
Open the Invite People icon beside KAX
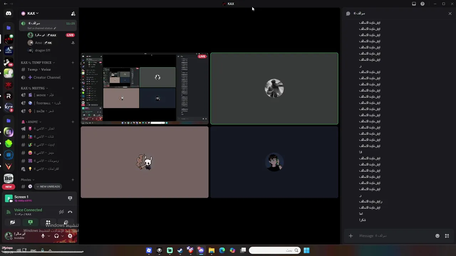[x=73, y=14]
